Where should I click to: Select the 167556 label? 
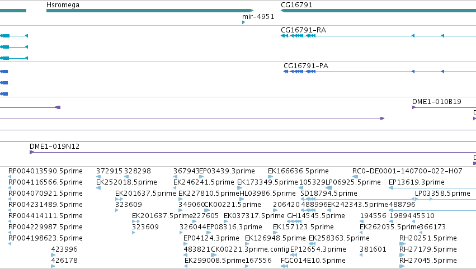tap(258, 261)
